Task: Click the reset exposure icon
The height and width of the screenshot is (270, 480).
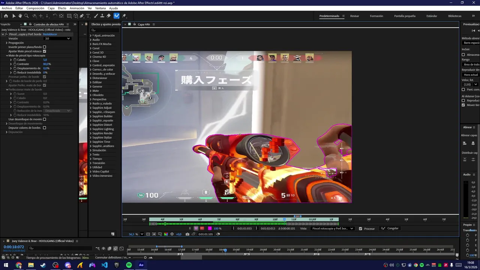Action: click(x=172, y=234)
